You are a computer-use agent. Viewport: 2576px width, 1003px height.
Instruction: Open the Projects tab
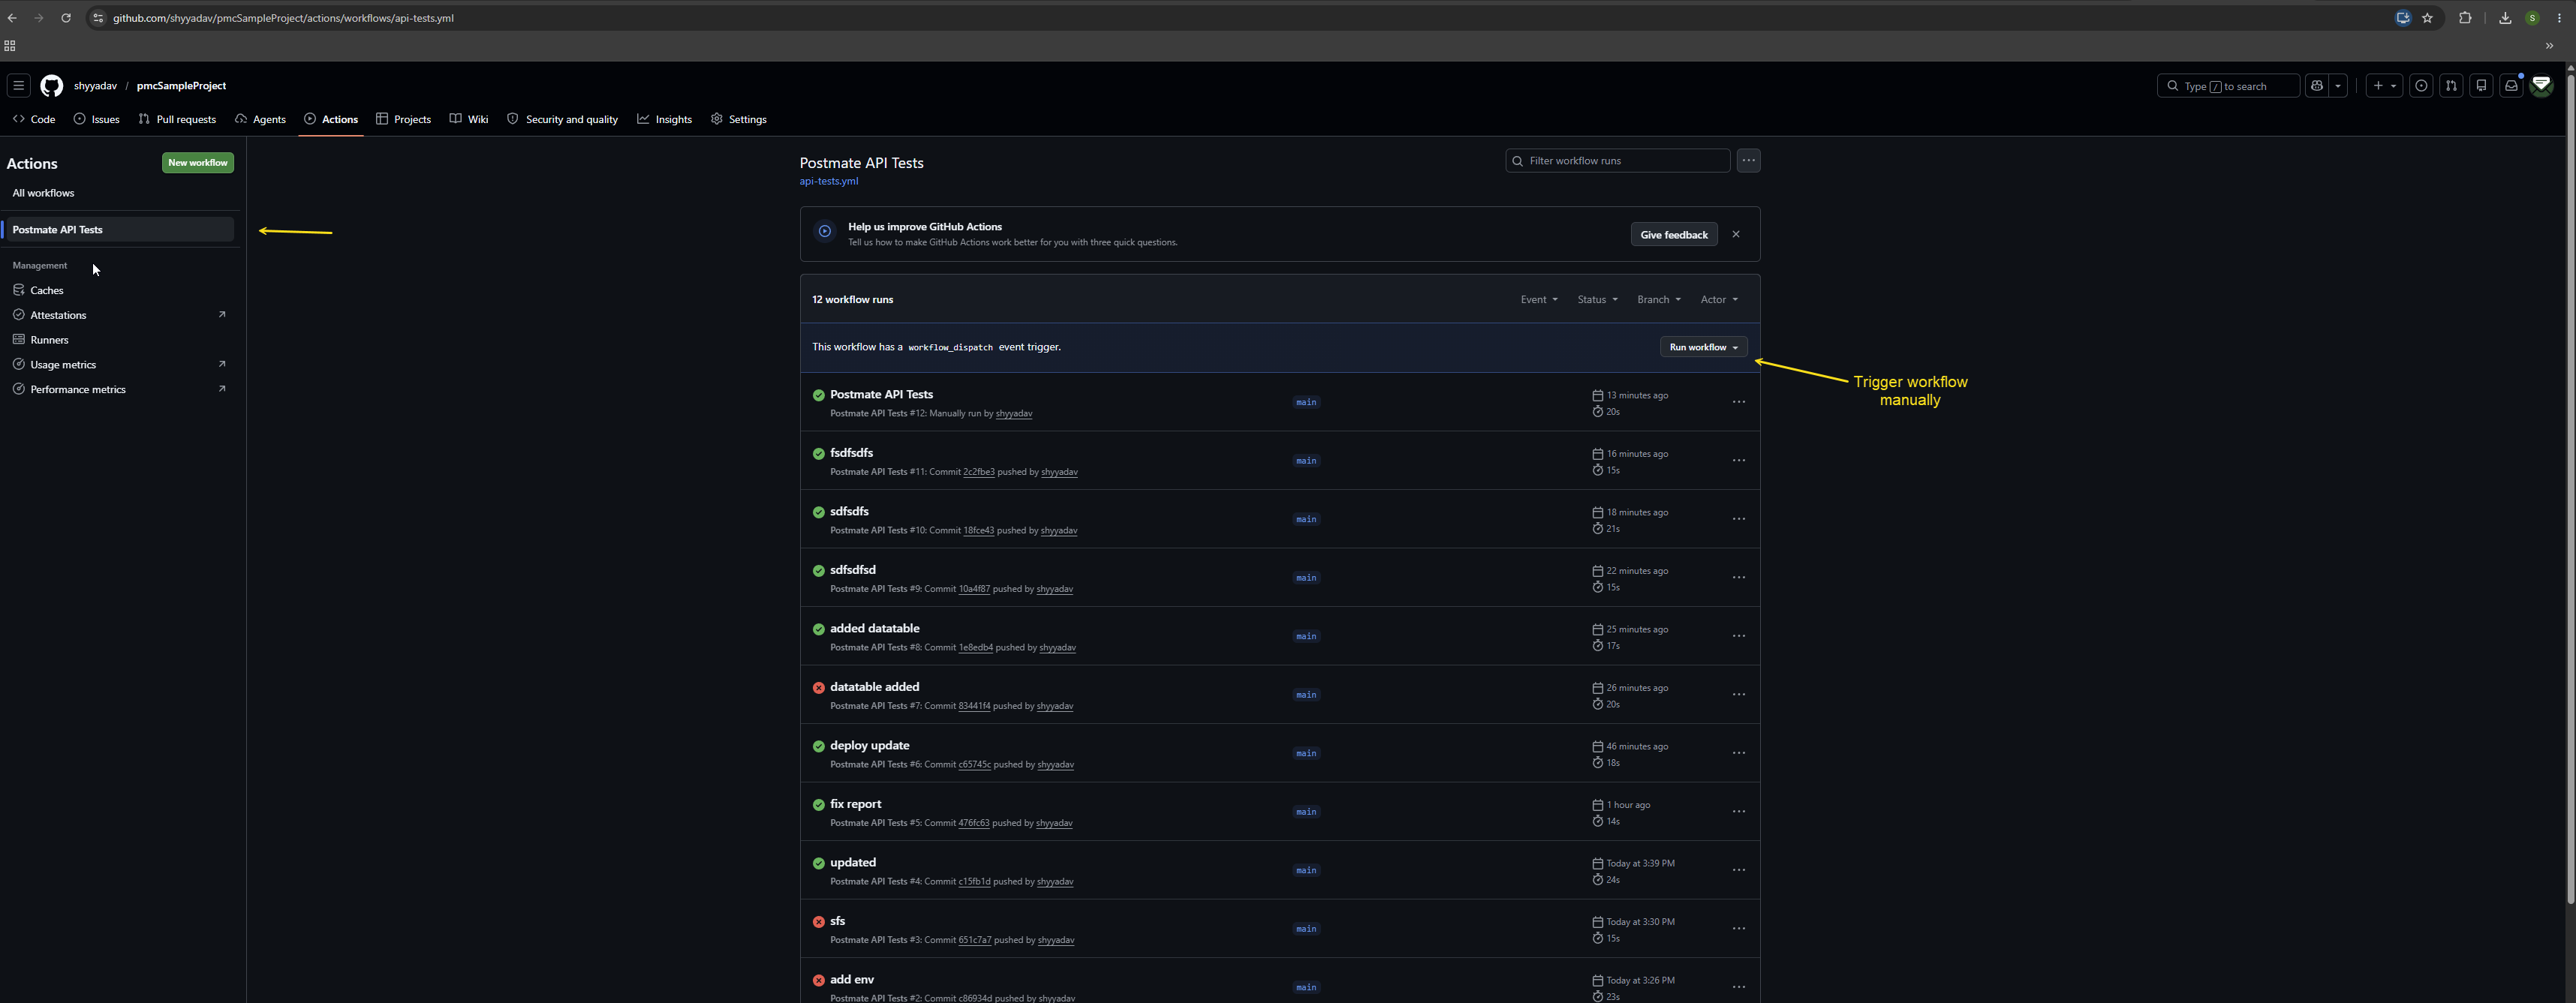tap(403, 119)
